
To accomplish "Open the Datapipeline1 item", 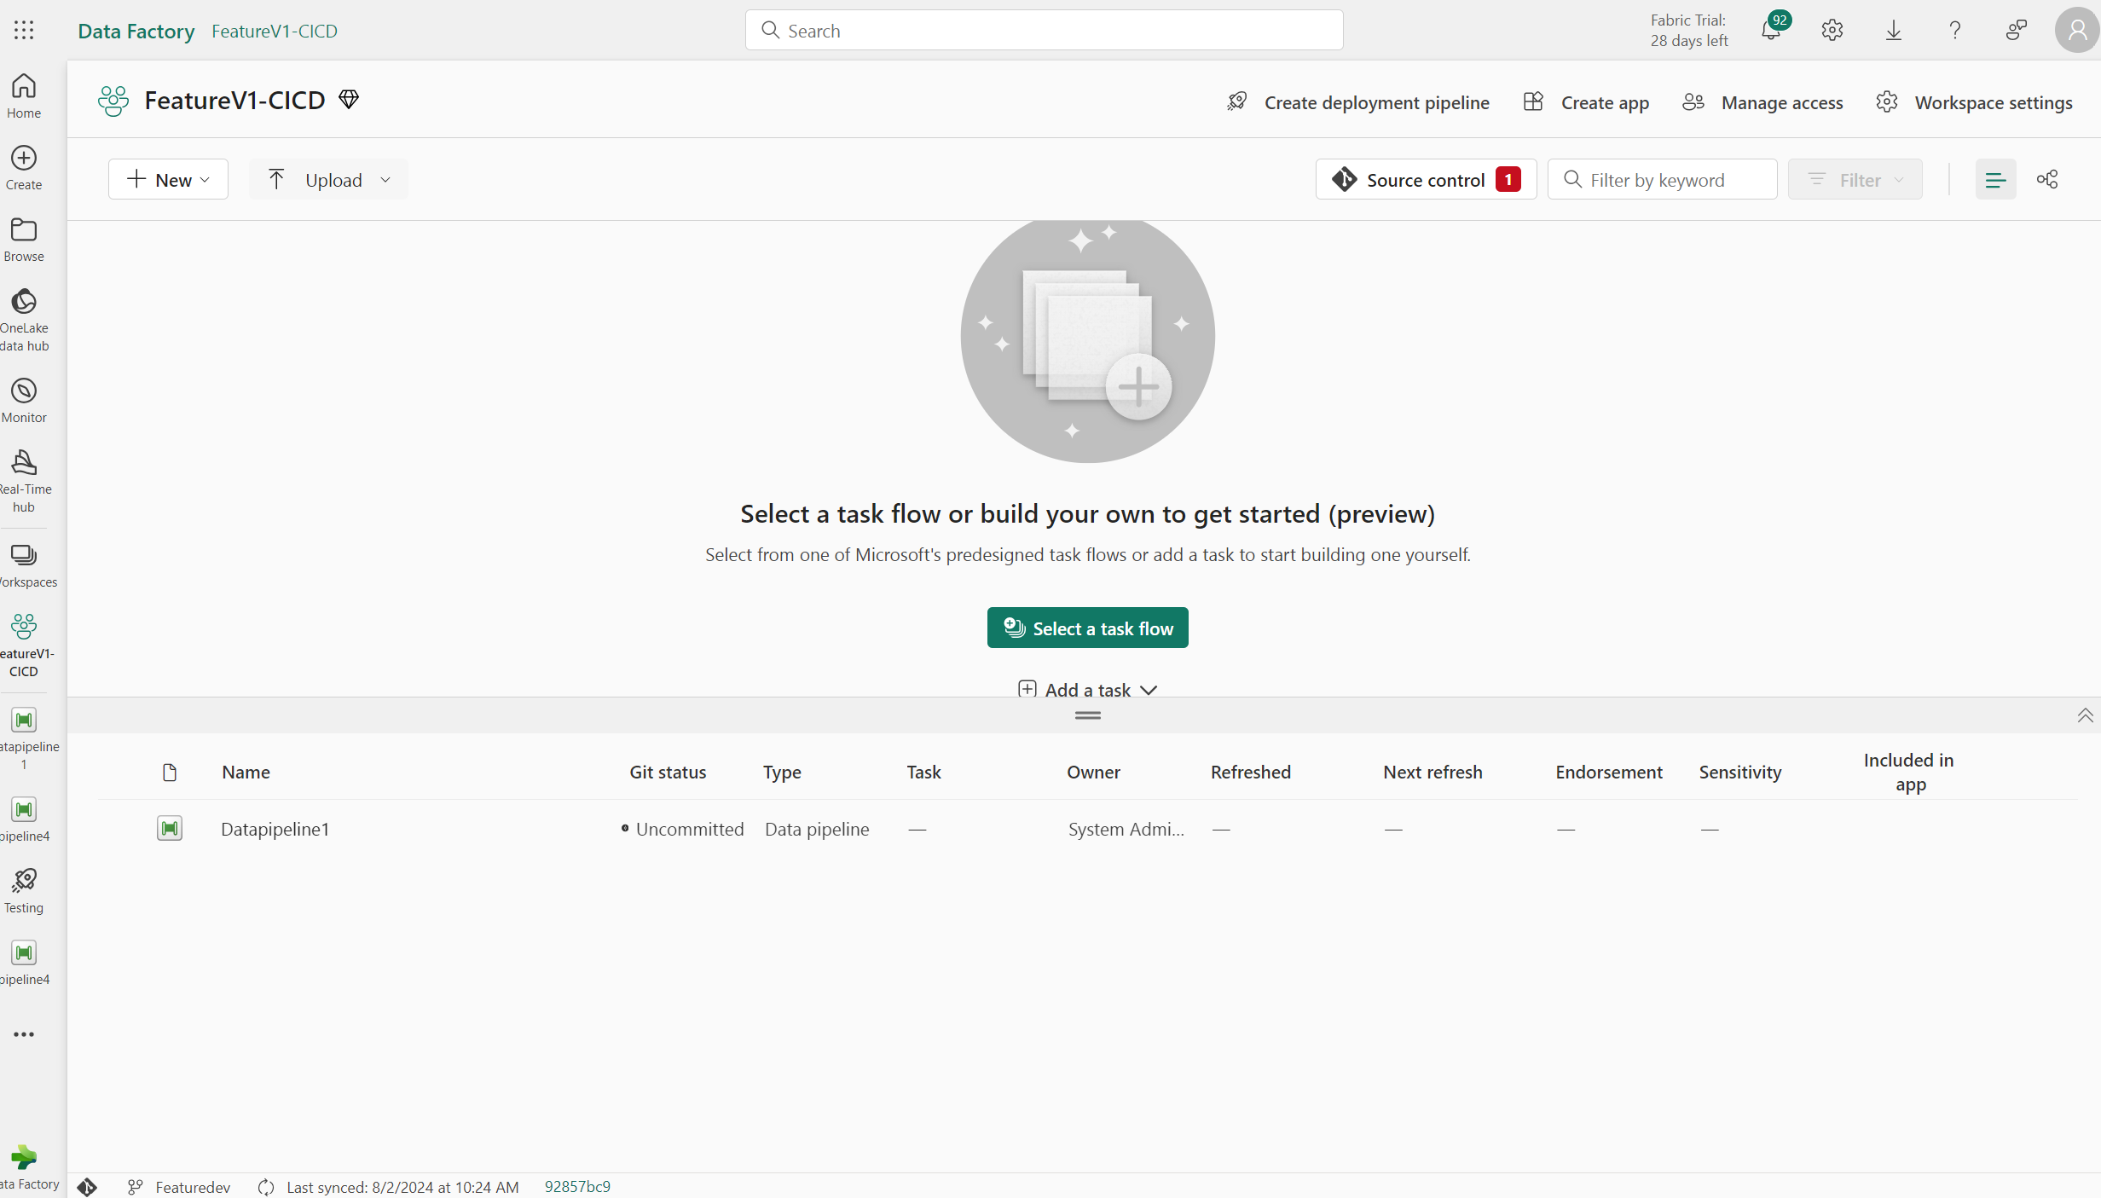I will coord(275,829).
